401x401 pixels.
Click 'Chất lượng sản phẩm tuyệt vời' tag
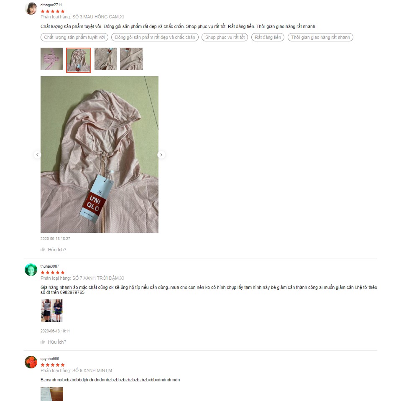coord(74,37)
